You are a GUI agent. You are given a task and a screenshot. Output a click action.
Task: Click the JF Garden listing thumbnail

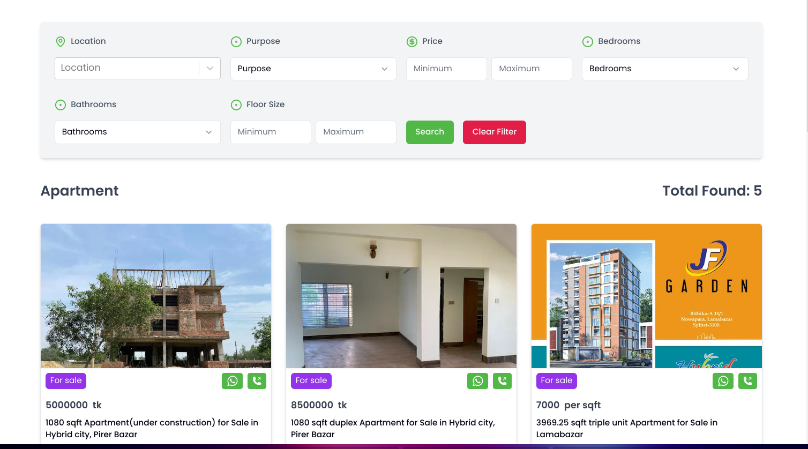646,296
